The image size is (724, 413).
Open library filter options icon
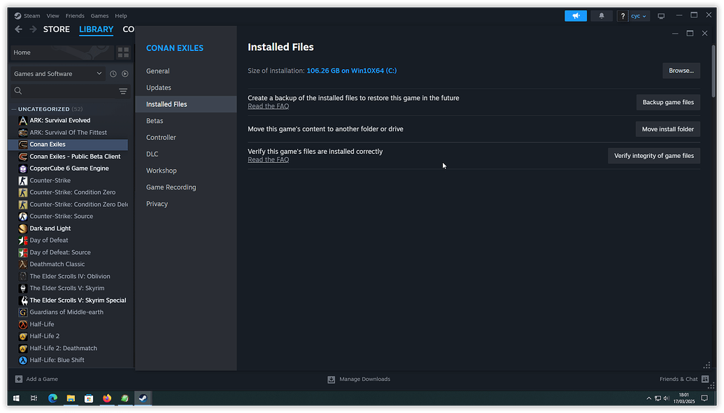123,91
